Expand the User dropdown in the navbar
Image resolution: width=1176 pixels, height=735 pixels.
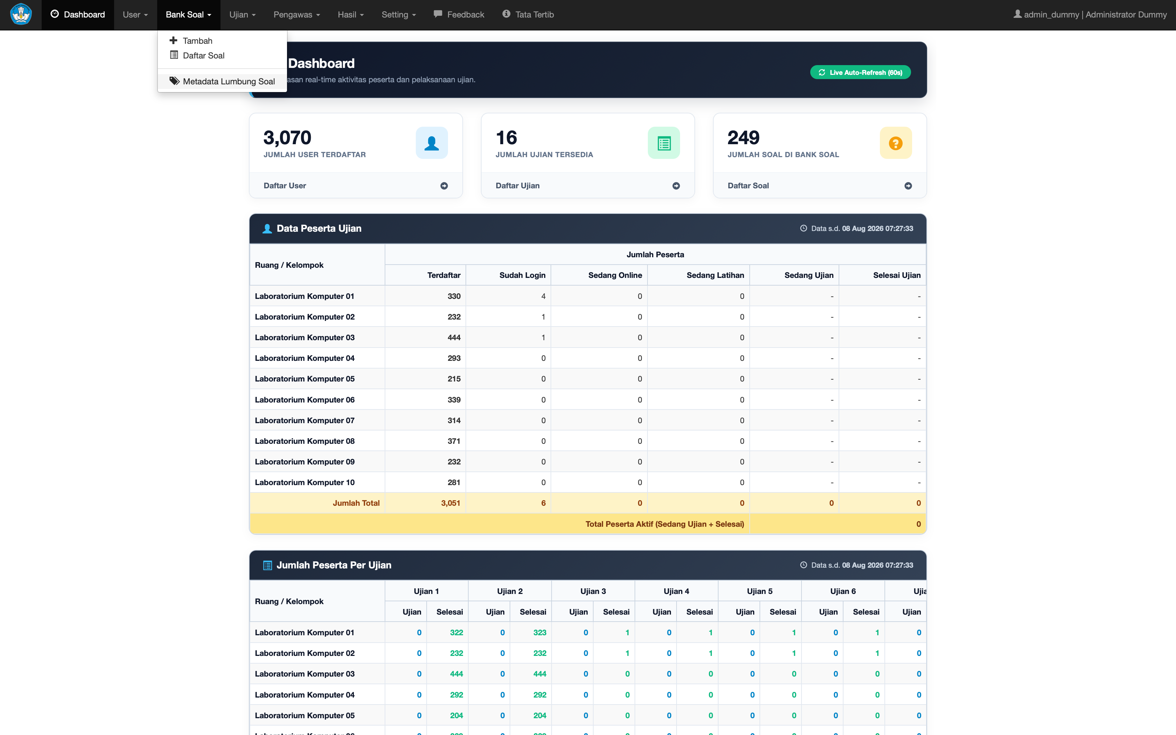tap(135, 15)
